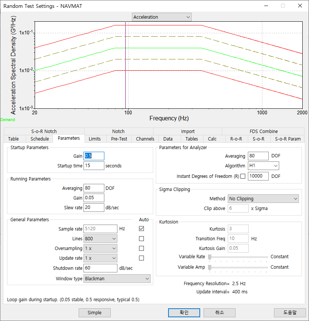Toggle the Instant Degrees of Freedom checkbox
The height and width of the screenshot is (321, 309).
[243, 176]
